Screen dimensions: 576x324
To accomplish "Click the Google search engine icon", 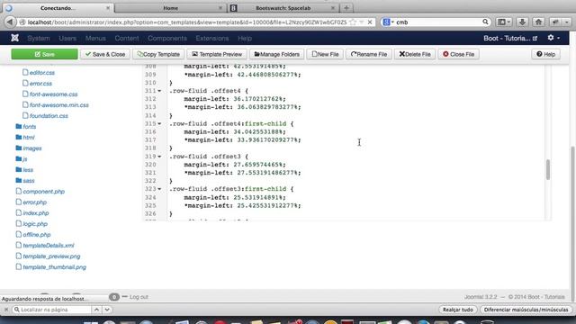I will pos(386,22).
